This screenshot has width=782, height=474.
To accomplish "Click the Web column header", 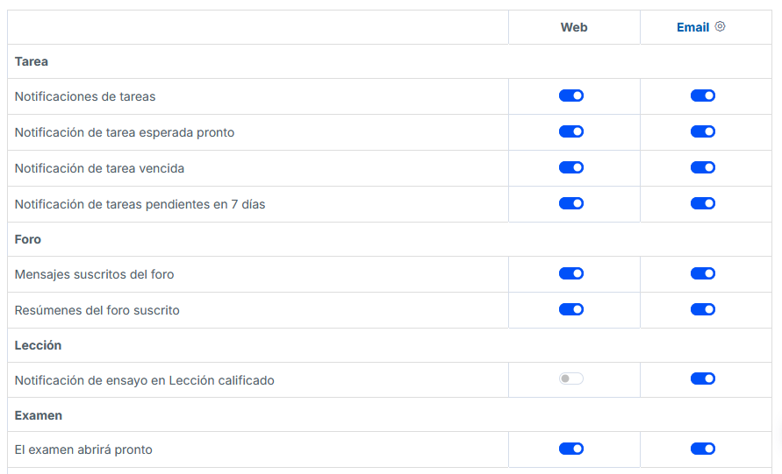I will tap(574, 27).
